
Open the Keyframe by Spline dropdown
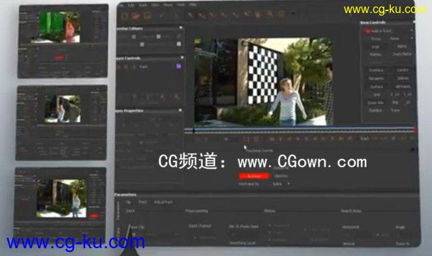click(x=281, y=184)
